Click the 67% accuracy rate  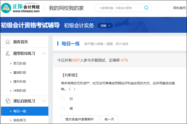[124, 60]
